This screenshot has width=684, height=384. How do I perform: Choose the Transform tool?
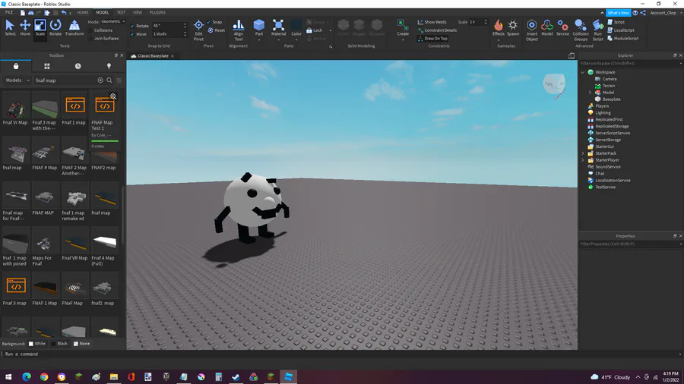pos(74,28)
